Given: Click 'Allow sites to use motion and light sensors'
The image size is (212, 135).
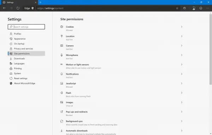Looking at the screenshot, I should (x=83, y=68).
